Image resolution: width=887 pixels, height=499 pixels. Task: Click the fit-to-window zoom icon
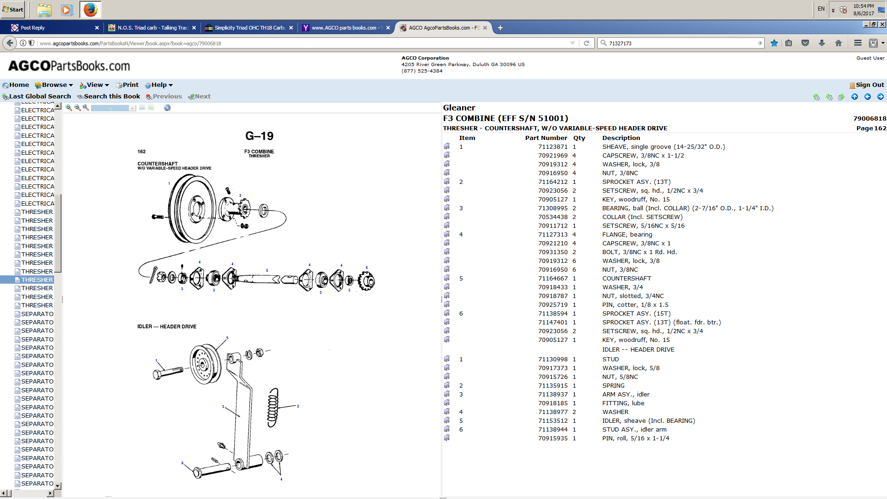coord(86,108)
